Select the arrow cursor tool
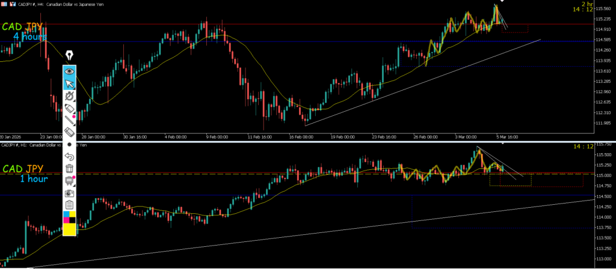This screenshot has height=269, width=616. coord(70,83)
